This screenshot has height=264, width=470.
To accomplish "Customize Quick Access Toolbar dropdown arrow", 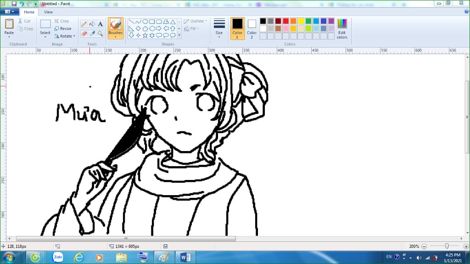I will (x=36, y=4).
